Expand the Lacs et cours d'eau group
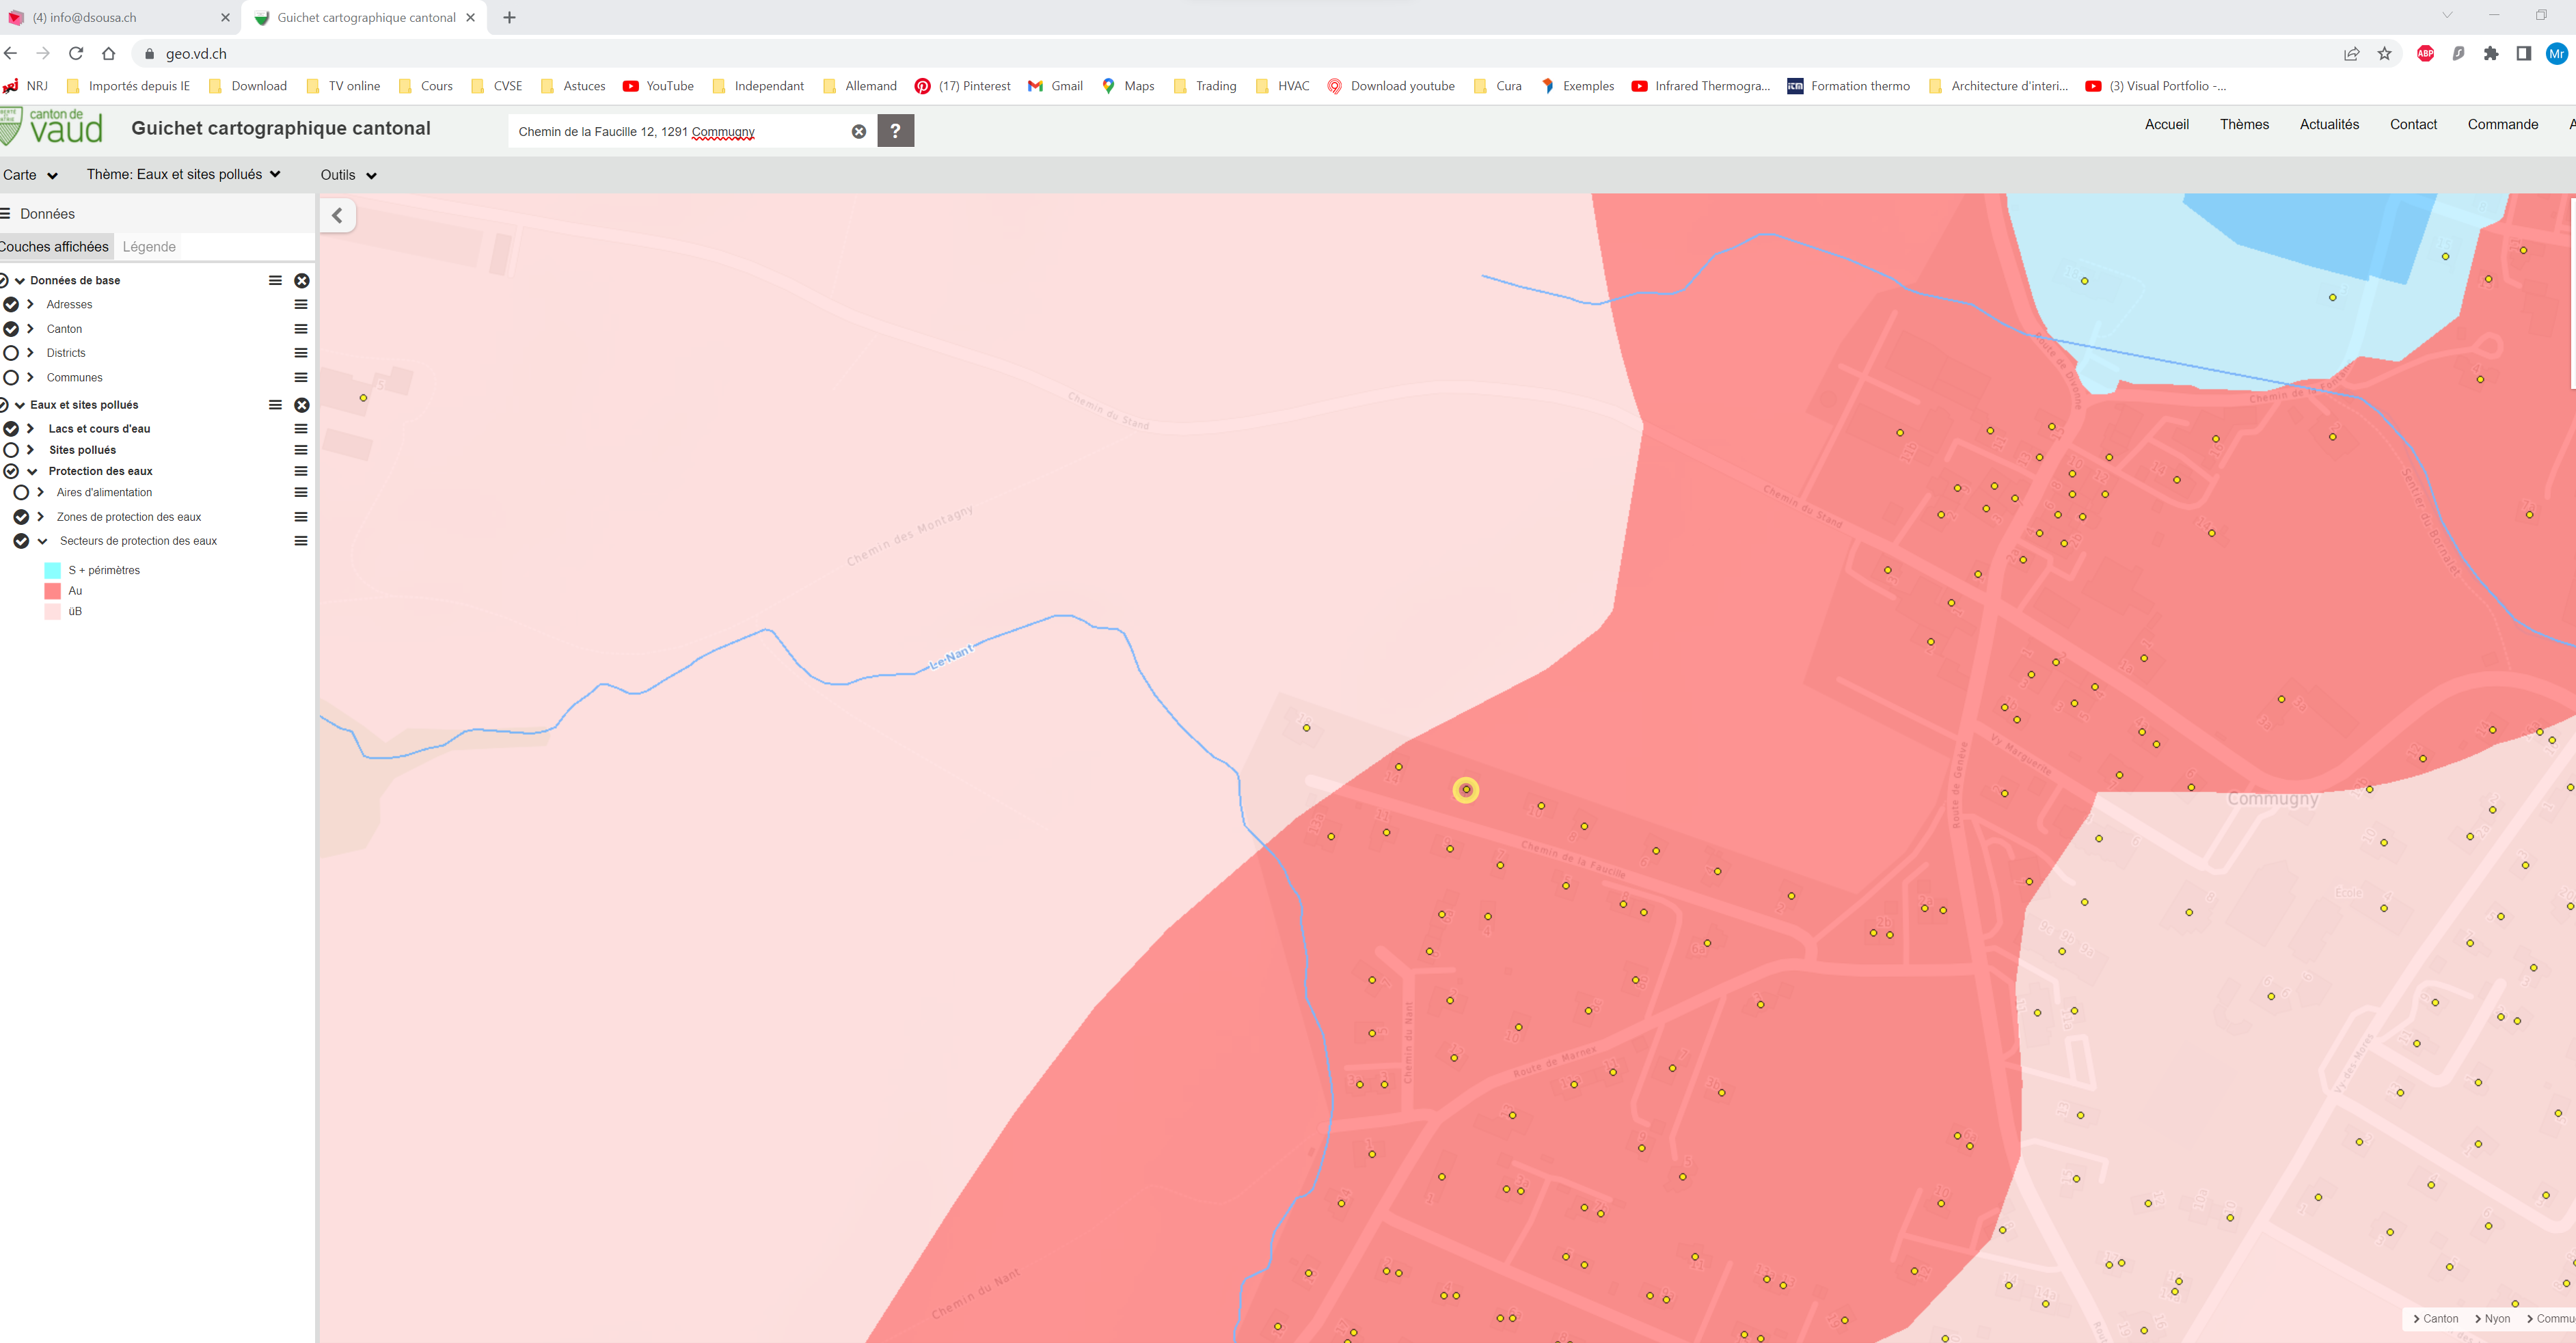The width and height of the screenshot is (2576, 1343). (31, 429)
